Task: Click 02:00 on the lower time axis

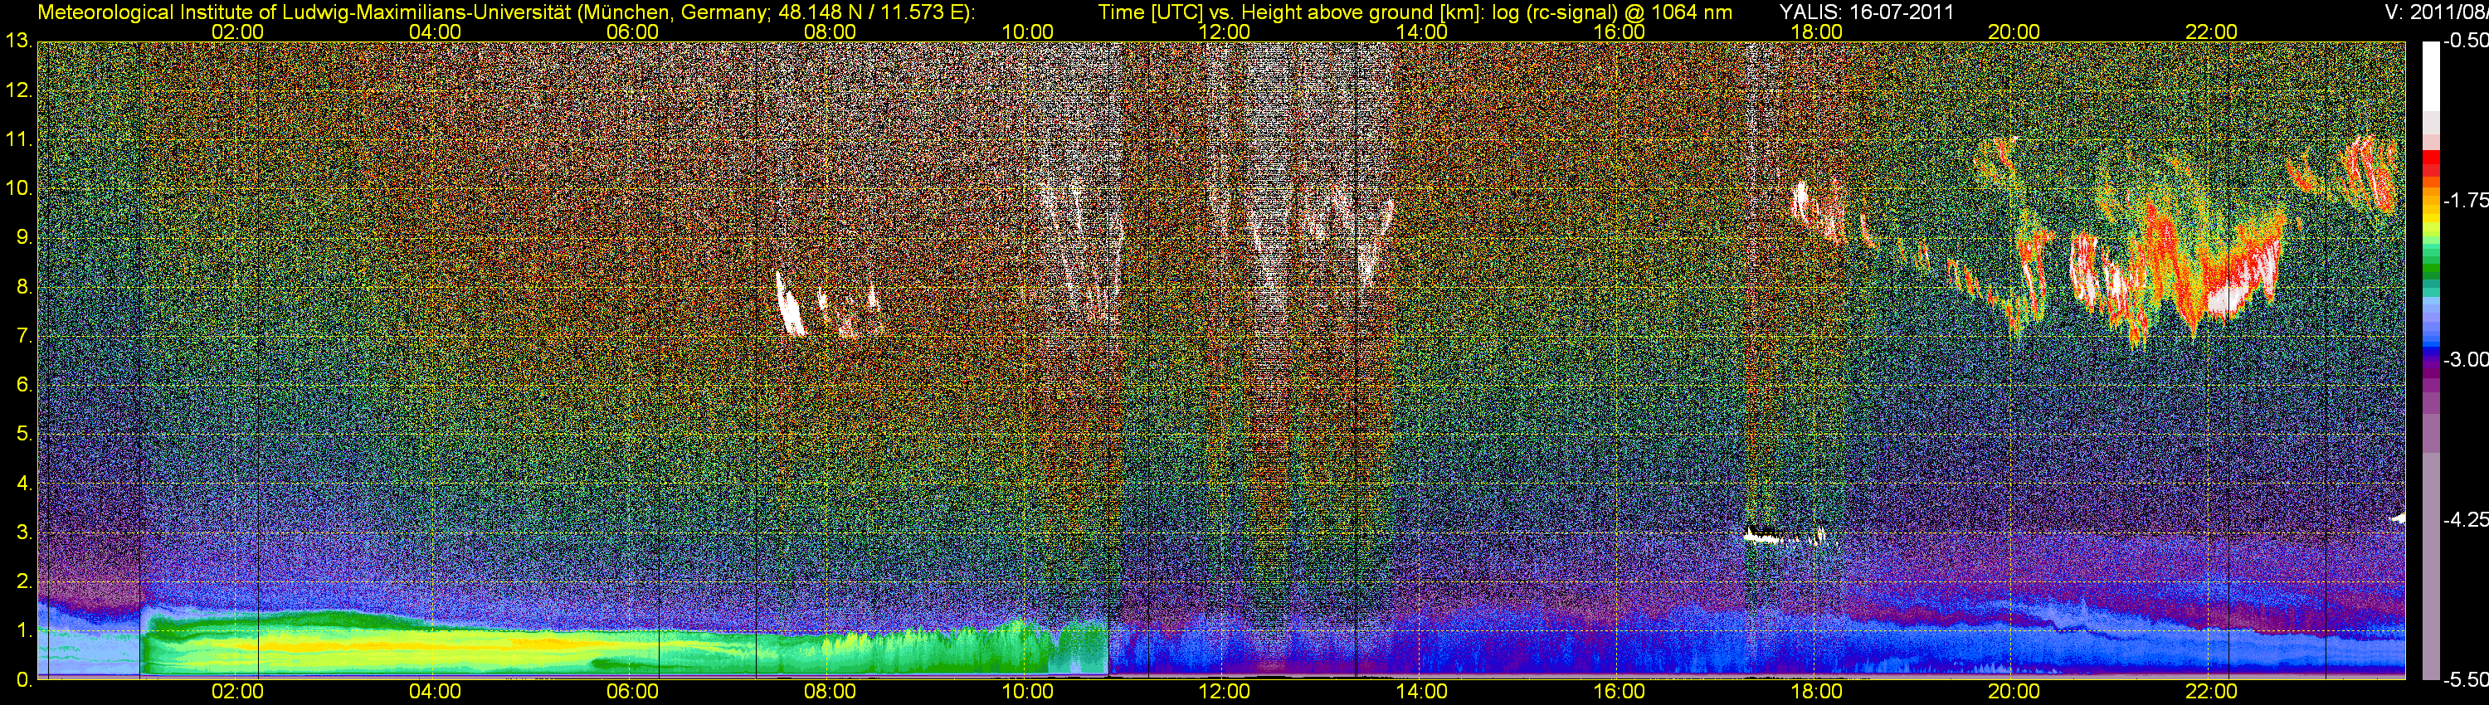Action: click(237, 692)
